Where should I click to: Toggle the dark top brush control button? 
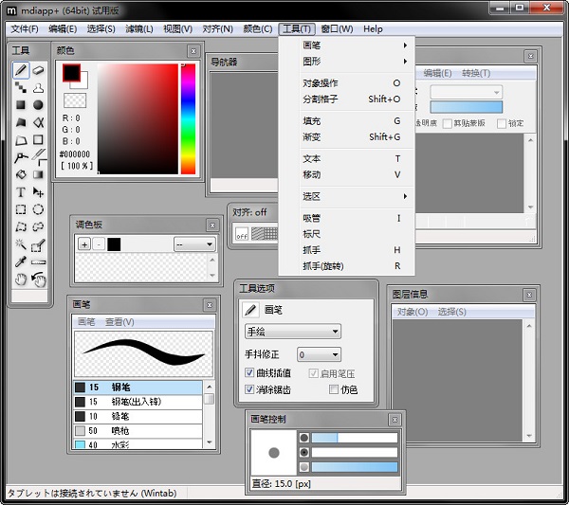tap(304, 438)
